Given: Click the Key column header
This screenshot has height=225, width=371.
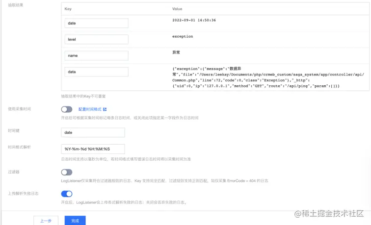Looking at the screenshot, I should 68,9.
